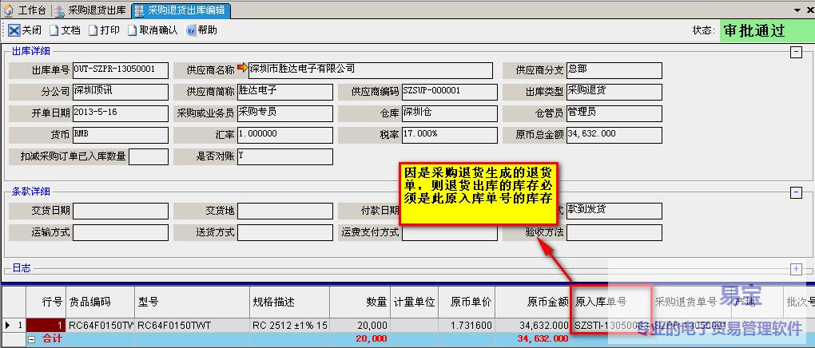
Task: Click the orange arrow beside 供应商名称
Action: [x=243, y=69]
